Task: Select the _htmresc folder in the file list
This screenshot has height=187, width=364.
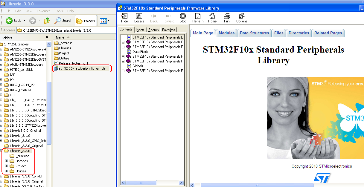Action: 63,43
